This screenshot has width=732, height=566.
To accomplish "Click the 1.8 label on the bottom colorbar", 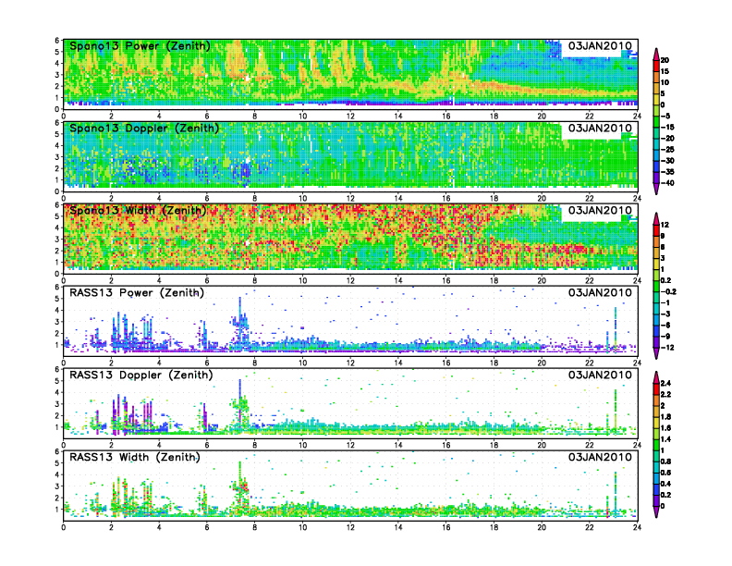I will [x=665, y=417].
